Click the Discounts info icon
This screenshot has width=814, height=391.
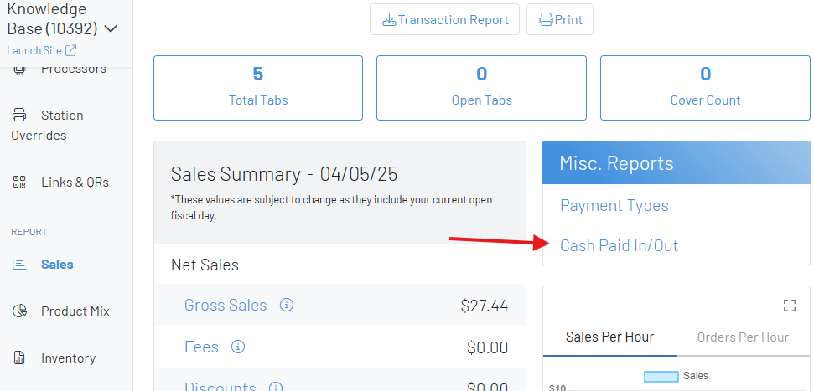point(276,387)
